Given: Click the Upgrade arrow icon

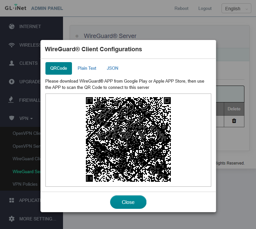Looking at the screenshot, I should (12, 82).
